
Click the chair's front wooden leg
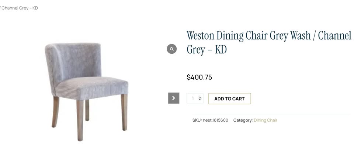click(80, 121)
